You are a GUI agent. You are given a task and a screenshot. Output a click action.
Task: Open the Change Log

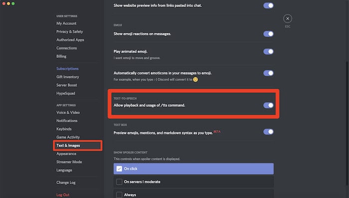click(66, 183)
